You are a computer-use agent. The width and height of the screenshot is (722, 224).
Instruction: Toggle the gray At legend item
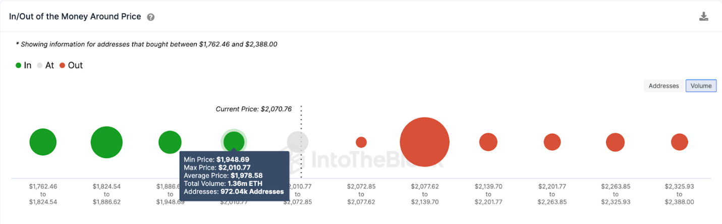point(45,65)
